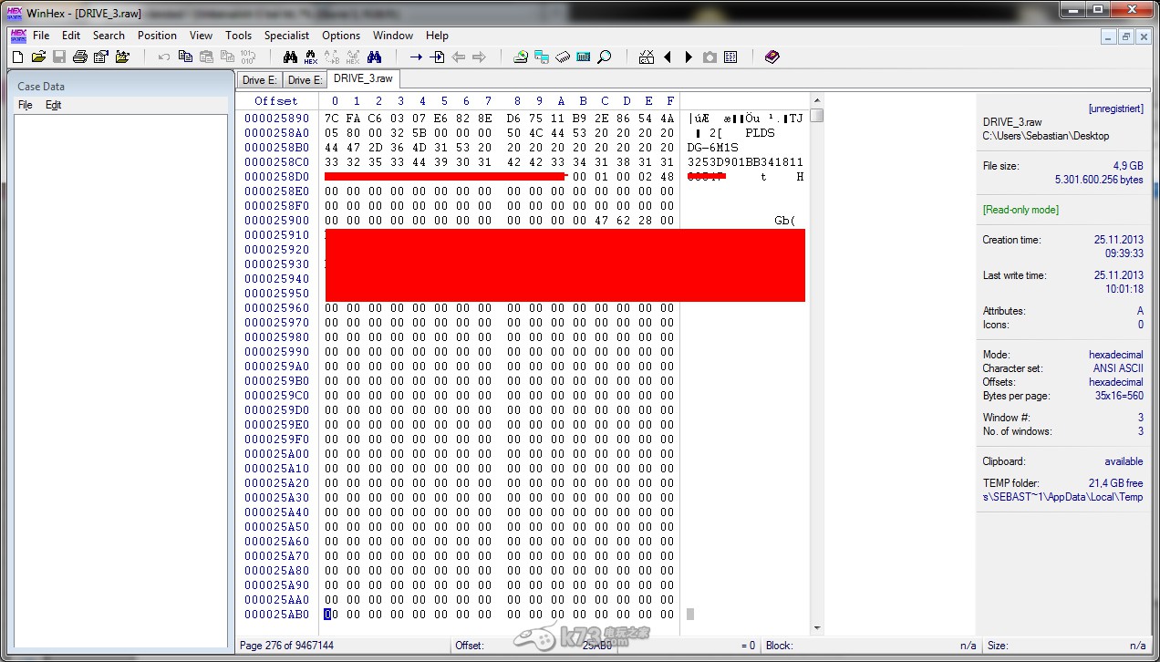
Task: Open the Case Data panel Edit menu
Action: [54, 105]
